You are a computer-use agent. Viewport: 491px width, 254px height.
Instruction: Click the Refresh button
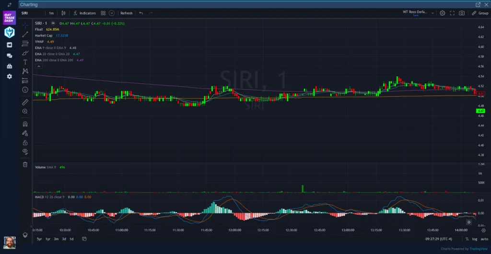pyautogui.click(x=127, y=13)
